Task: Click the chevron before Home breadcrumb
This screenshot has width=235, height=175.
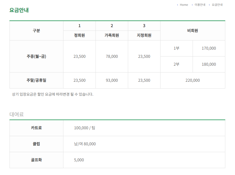Action: tap(177, 5)
